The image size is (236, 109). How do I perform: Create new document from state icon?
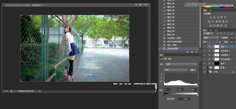(187, 52)
